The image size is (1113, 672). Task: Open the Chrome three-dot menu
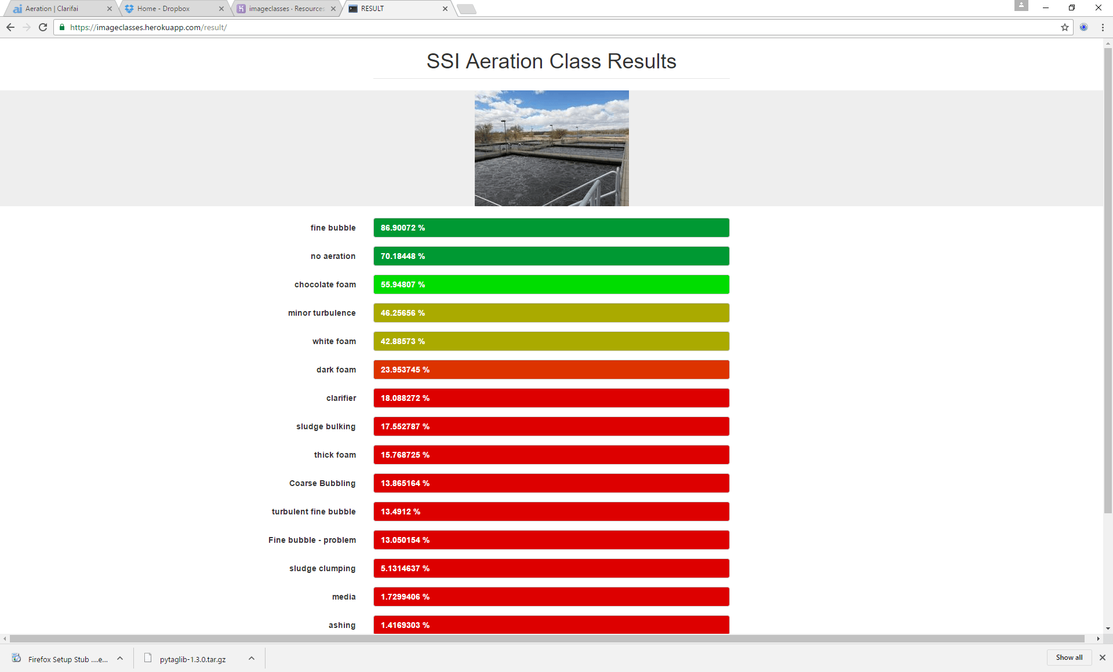coord(1103,27)
